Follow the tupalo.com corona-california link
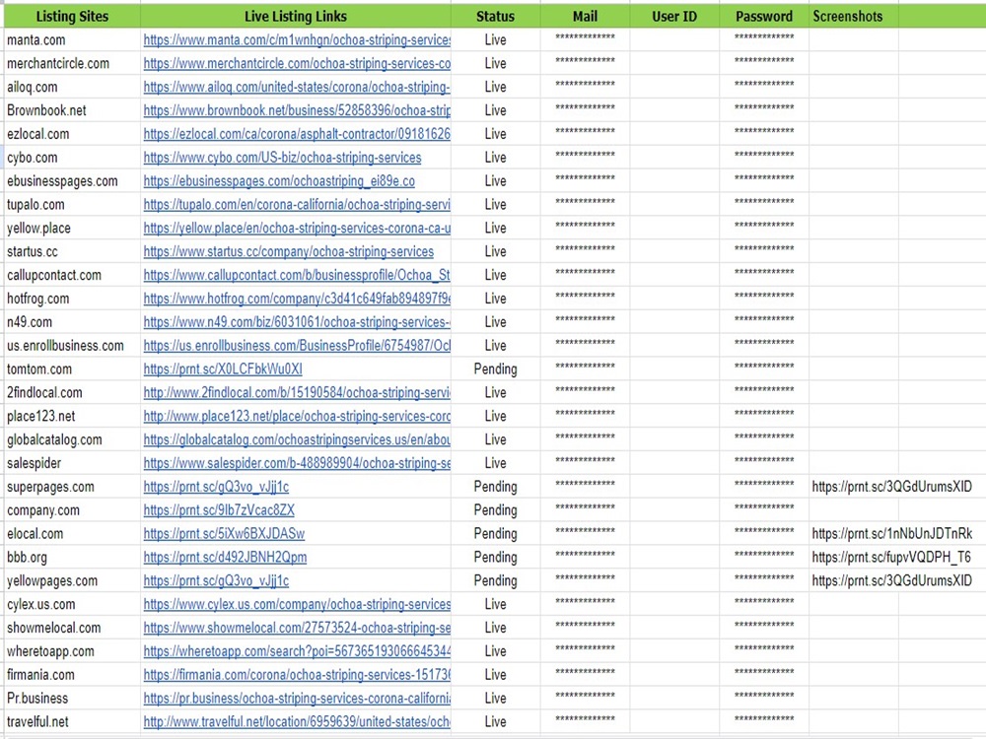 tap(297, 205)
